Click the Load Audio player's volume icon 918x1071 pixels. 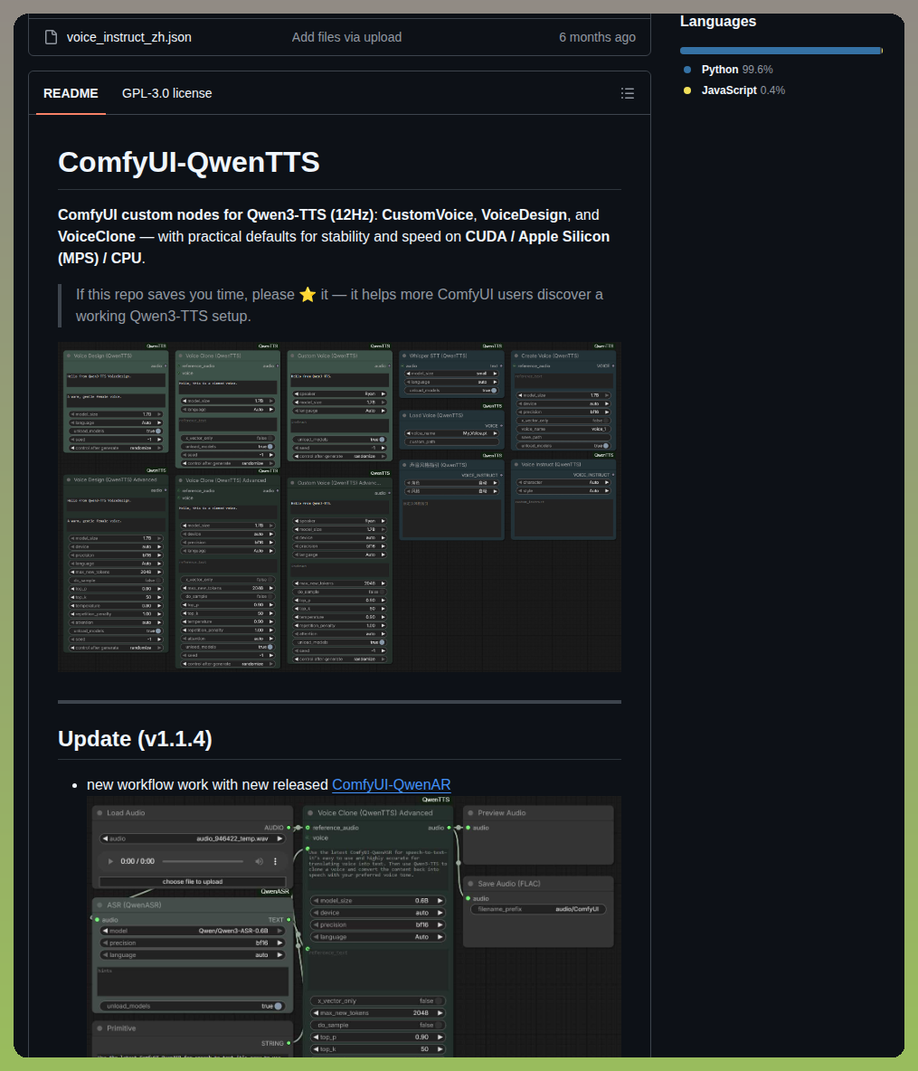click(260, 861)
